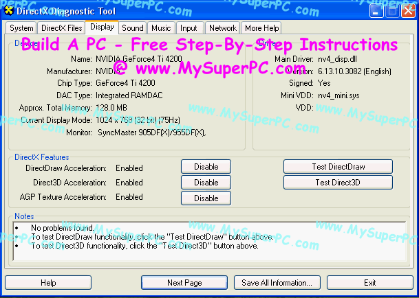Viewport: 419px width, 298px height.
Task: Click the No problems found note
Action: (63, 228)
